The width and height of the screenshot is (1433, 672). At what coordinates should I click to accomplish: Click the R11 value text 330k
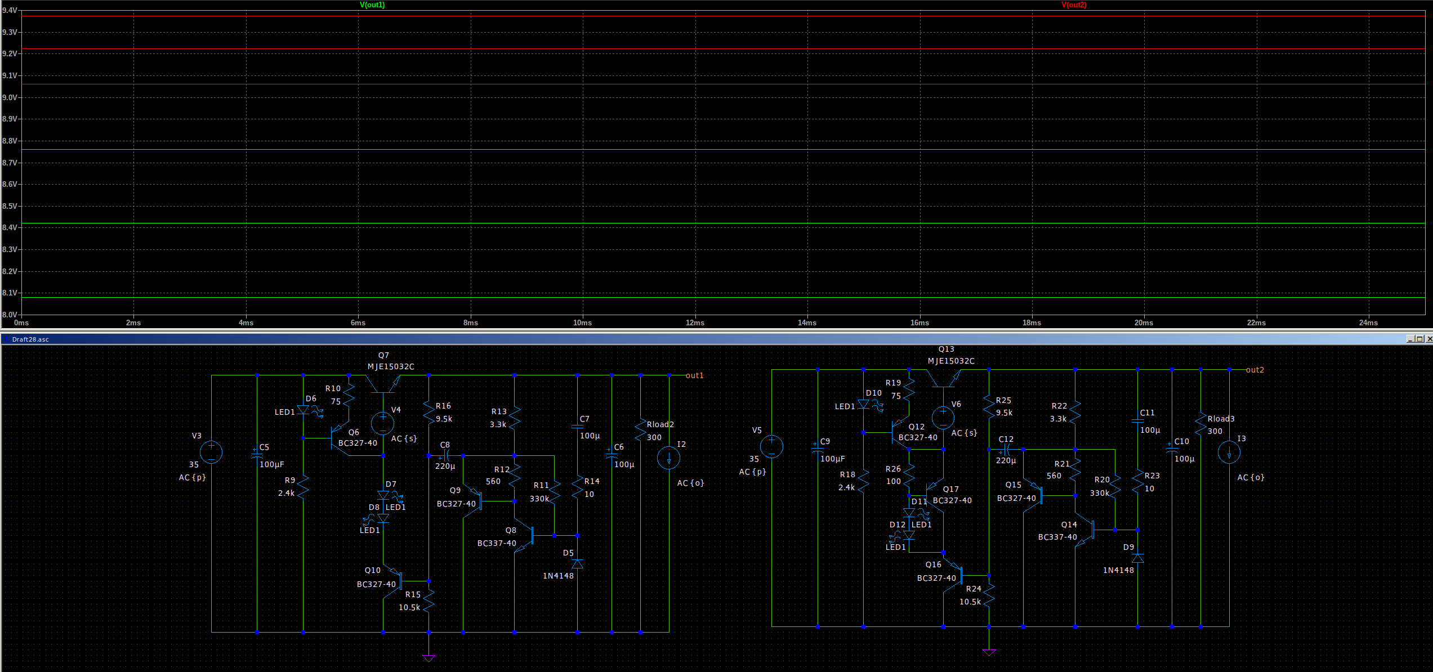539,499
